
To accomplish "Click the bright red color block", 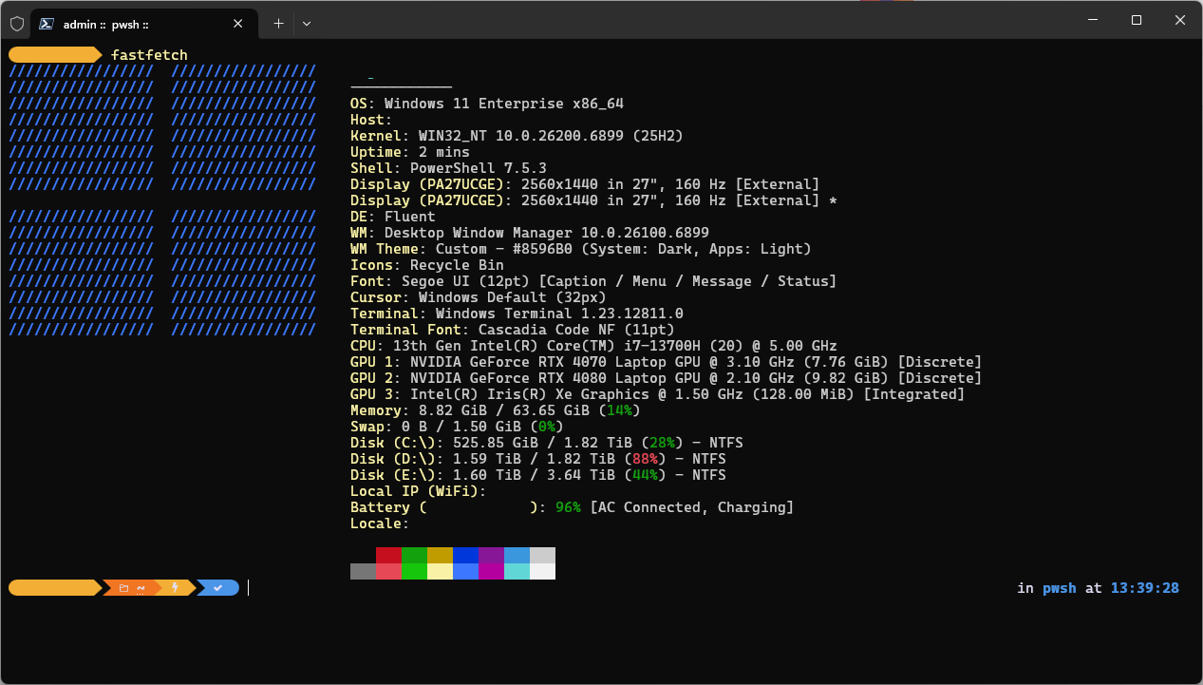I will pos(388,571).
